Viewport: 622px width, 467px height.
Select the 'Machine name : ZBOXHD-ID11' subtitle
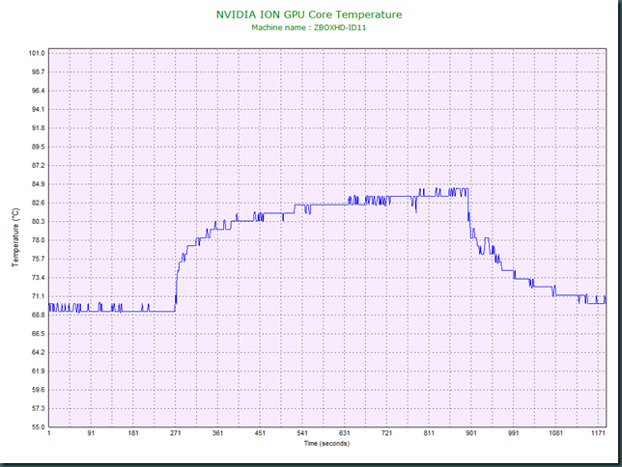[x=309, y=28]
